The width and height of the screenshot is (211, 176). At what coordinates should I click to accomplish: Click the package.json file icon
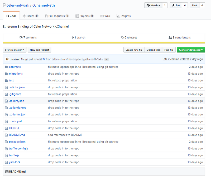(x=6, y=142)
